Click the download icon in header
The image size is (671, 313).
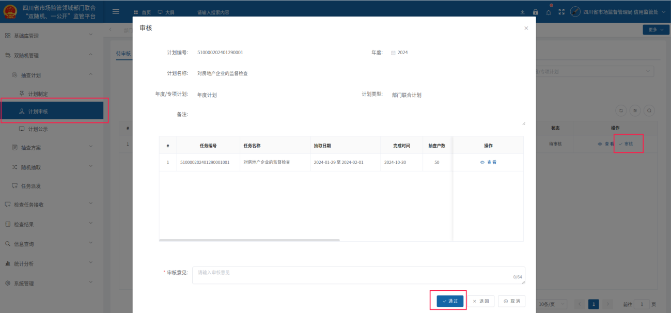pos(522,12)
